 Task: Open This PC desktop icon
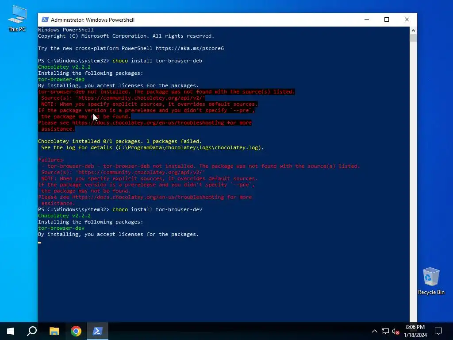click(17, 18)
